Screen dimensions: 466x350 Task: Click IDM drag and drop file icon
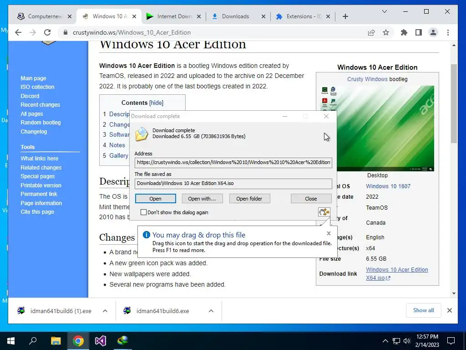pyautogui.click(x=324, y=212)
